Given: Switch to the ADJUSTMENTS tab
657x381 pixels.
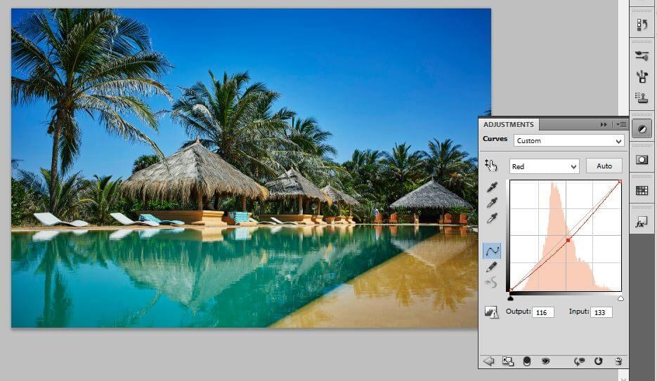Looking at the screenshot, I should point(508,125).
